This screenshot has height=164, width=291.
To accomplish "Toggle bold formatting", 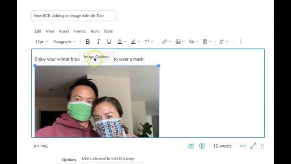I will coord(88,41).
